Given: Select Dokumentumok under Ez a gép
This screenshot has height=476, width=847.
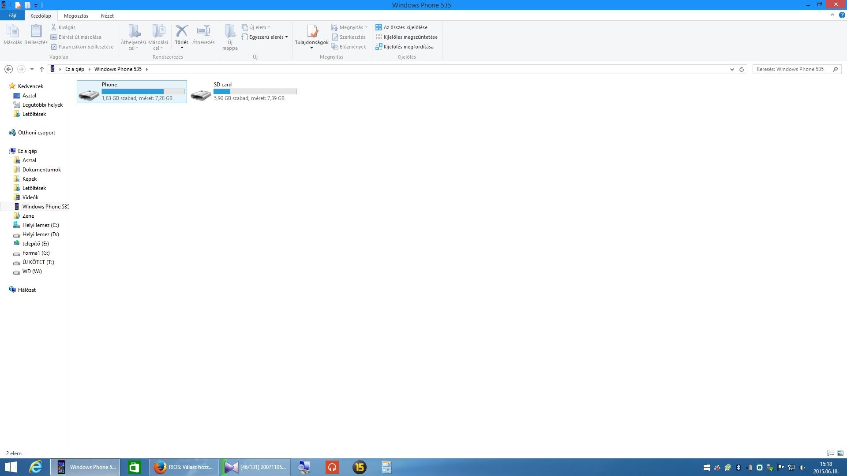Looking at the screenshot, I should click(x=41, y=170).
